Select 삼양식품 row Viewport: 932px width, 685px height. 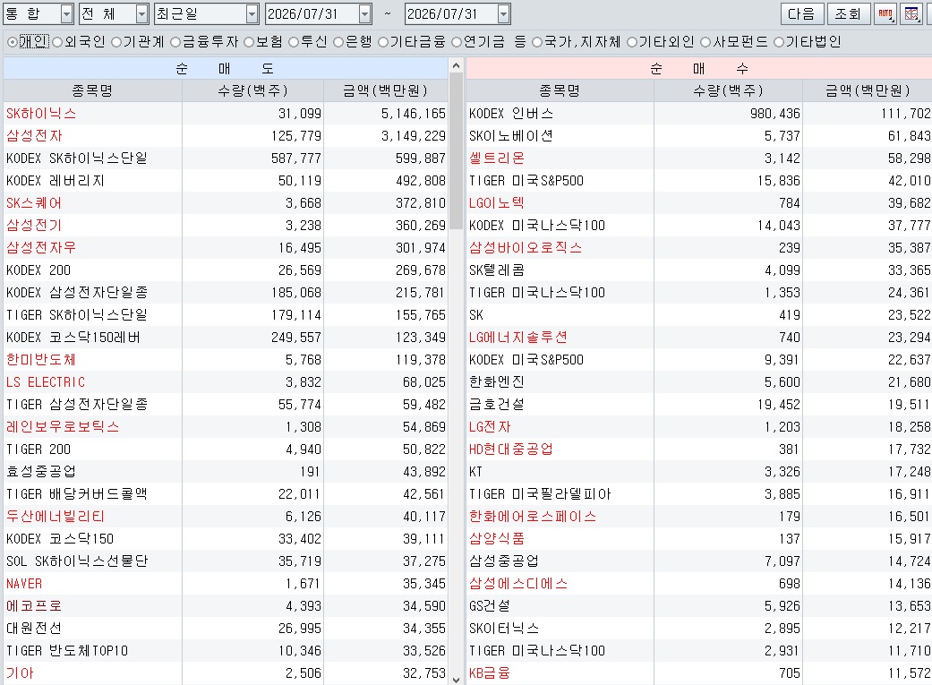click(699, 539)
